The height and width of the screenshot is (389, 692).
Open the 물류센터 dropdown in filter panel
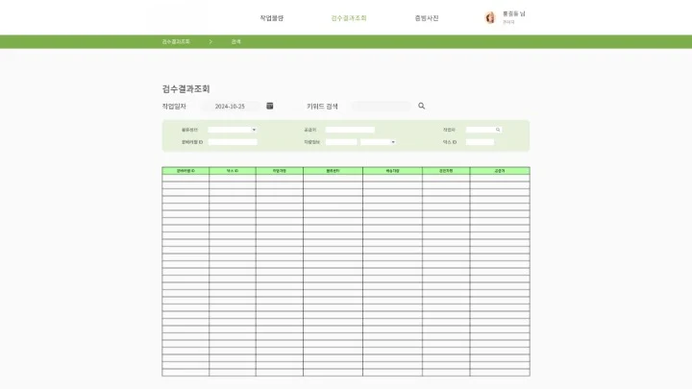[233, 130]
